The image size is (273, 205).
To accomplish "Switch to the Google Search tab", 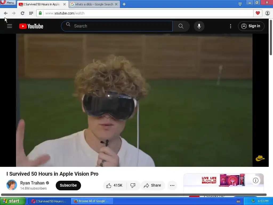I will click(94, 4).
